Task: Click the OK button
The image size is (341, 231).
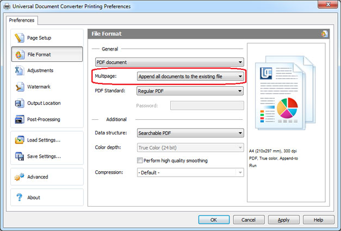Action: pos(214,220)
